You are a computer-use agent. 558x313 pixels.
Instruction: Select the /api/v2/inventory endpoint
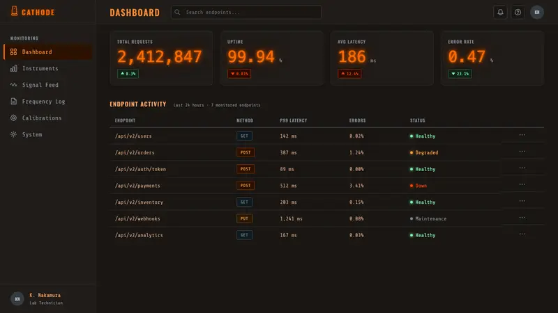click(139, 202)
